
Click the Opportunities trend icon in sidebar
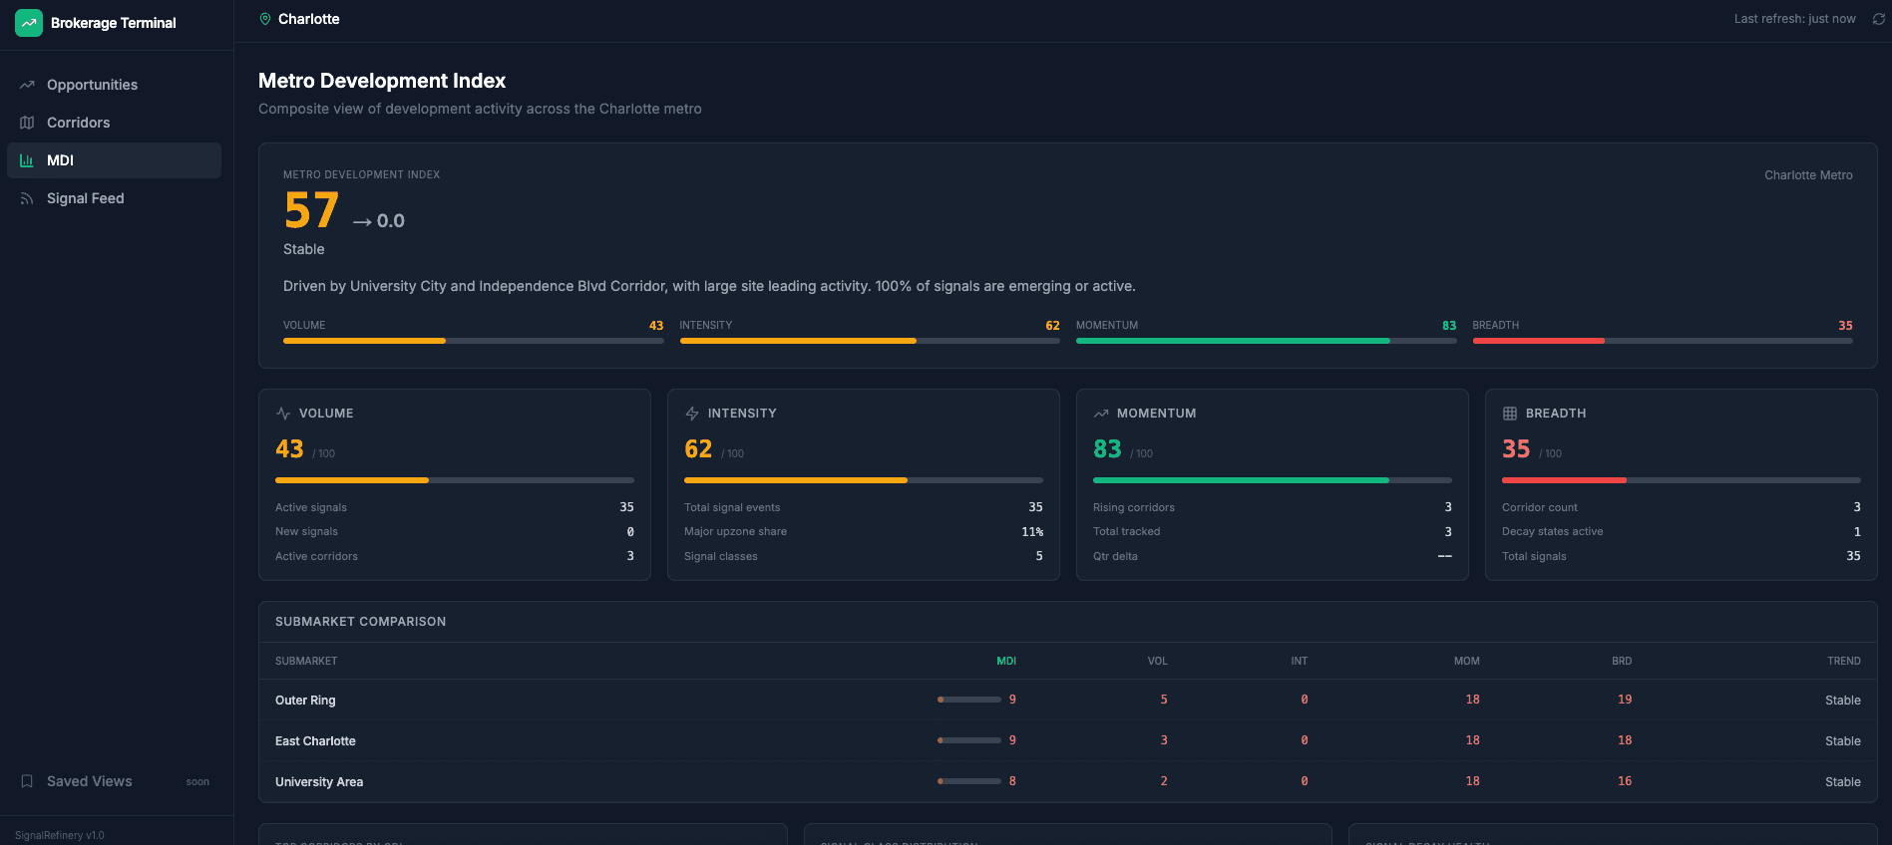point(27,85)
